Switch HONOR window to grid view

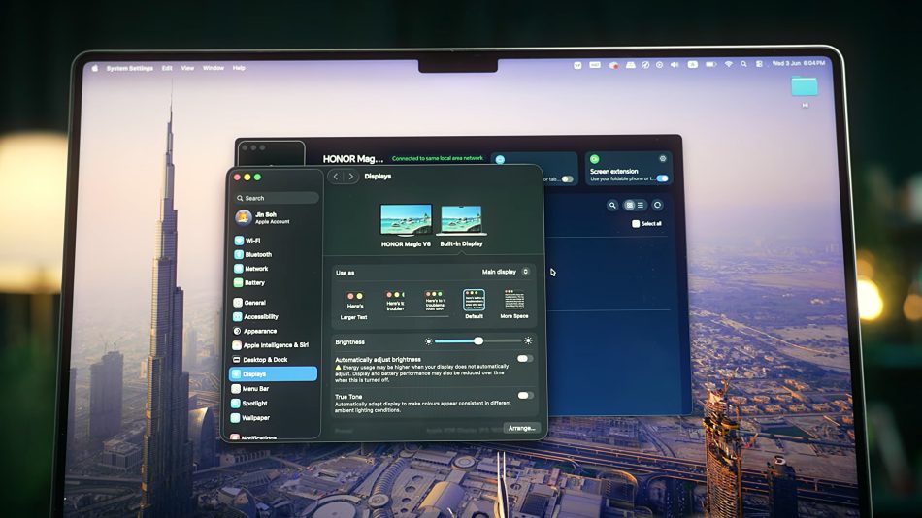(x=630, y=206)
